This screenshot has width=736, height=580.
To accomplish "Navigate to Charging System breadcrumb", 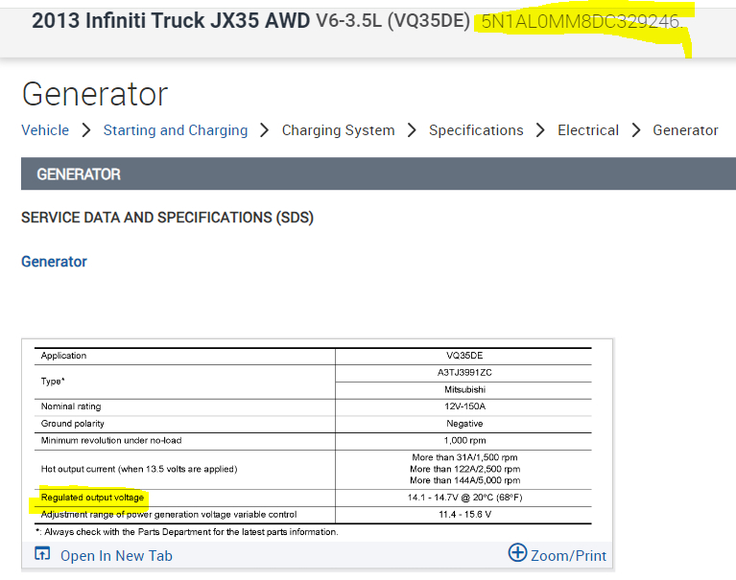I will [x=338, y=130].
